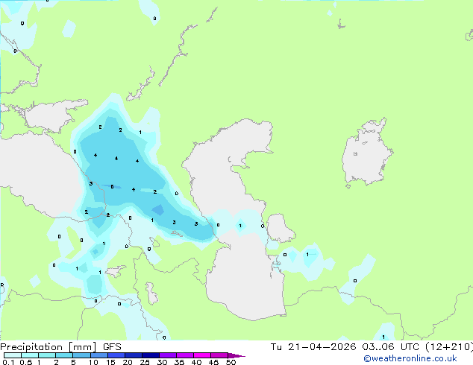Click the above-50 mm arrow at legend end
This screenshot has width=473, height=365.
point(236,355)
